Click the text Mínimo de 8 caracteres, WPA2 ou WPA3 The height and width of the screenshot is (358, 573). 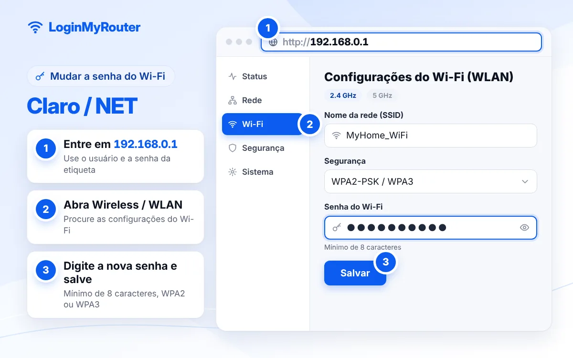[x=124, y=299]
